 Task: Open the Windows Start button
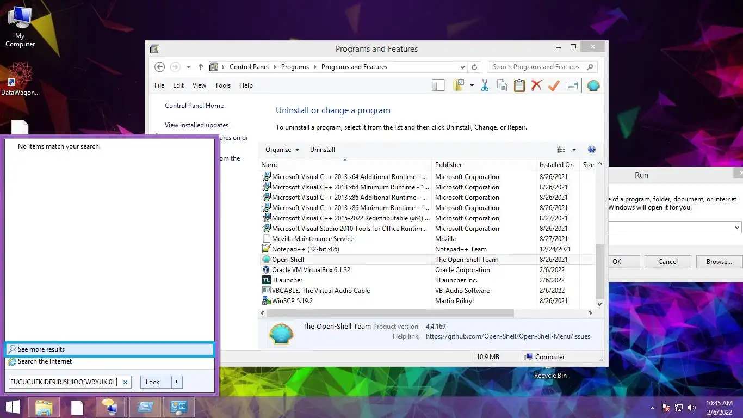click(13, 408)
